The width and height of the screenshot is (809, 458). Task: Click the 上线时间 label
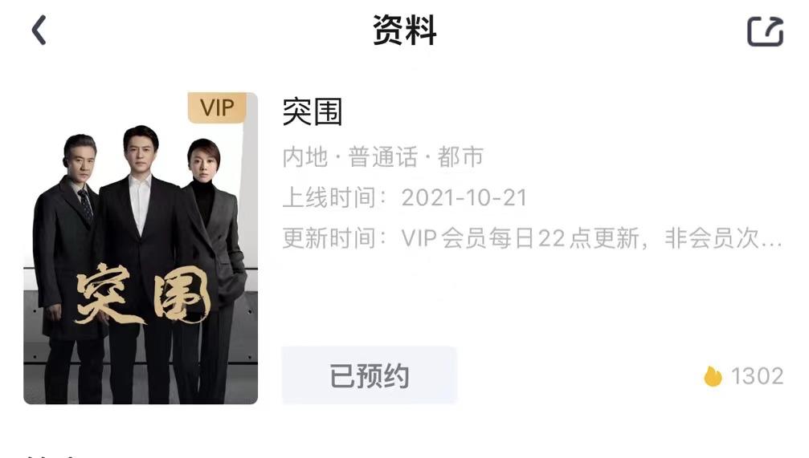(329, 198)
